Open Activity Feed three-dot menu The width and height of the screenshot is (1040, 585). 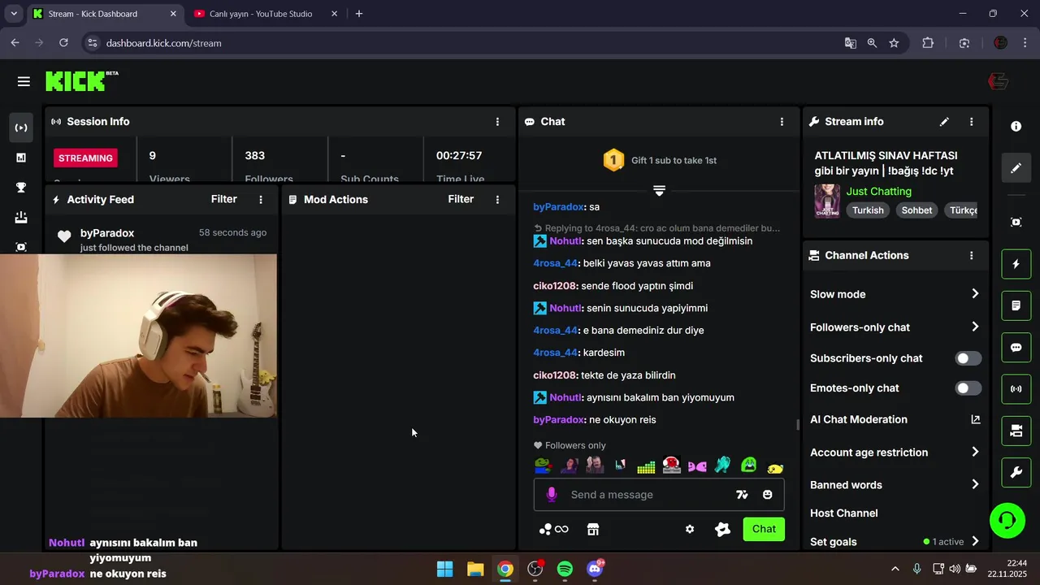(261, 199)
